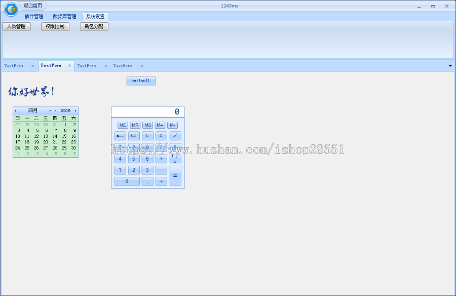Click the MS memory store key
Screen dimensions: 456x296
click(x=148, y=125)
